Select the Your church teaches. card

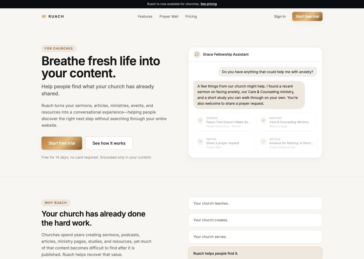tap(255, 203)
